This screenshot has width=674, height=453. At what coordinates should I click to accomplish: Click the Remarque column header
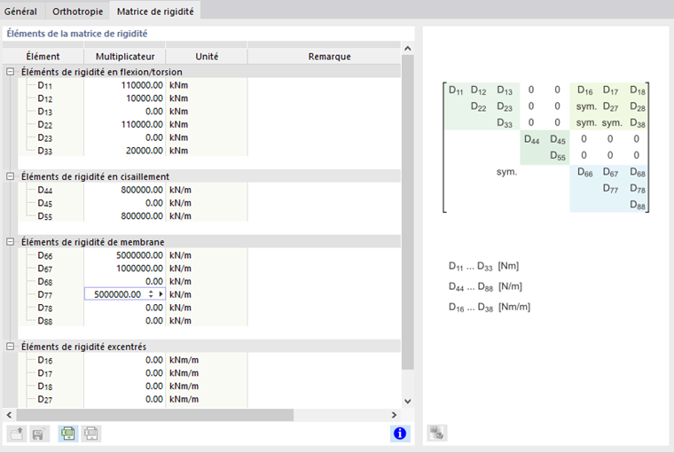[329, 57]
